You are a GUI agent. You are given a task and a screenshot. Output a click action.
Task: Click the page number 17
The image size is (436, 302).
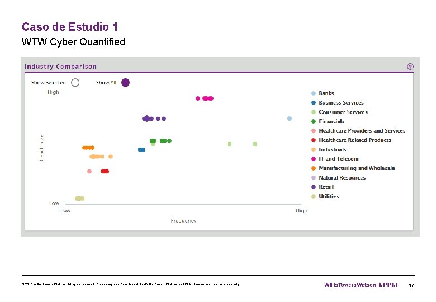(x=411, y=285)
